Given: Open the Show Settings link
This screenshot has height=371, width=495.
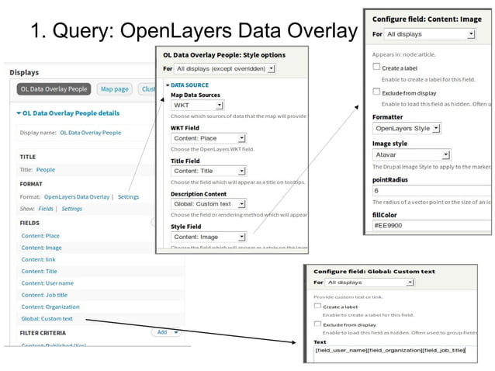Looking at the screenshot, I should [x=71, y=209].
